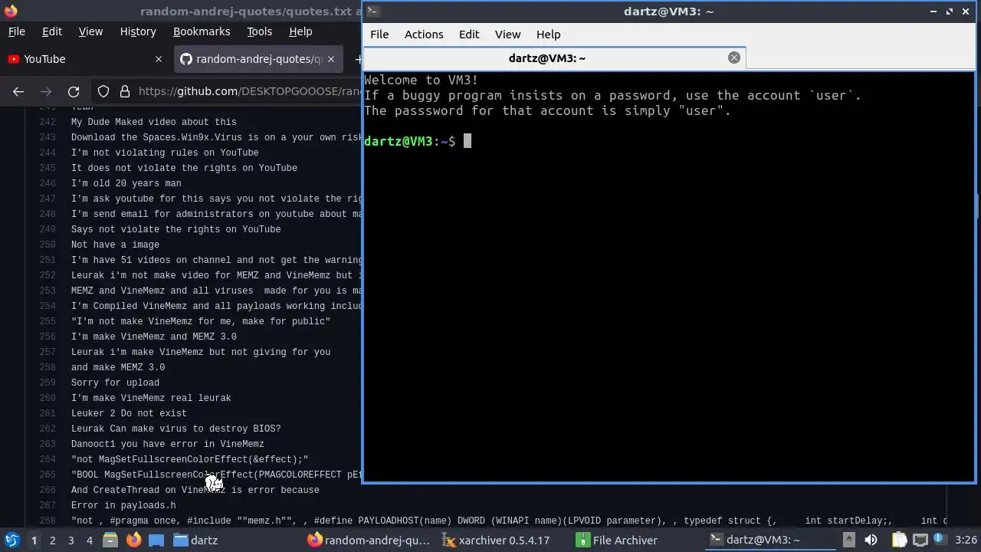The image size is (981, 552).
Task: Click the taskbar clock showing 3:26
Action: pos(966,540)
